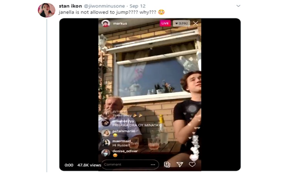Click the 47.8K views counter
Viewport: 289px width, 173px height.
[x=89, y=165]
